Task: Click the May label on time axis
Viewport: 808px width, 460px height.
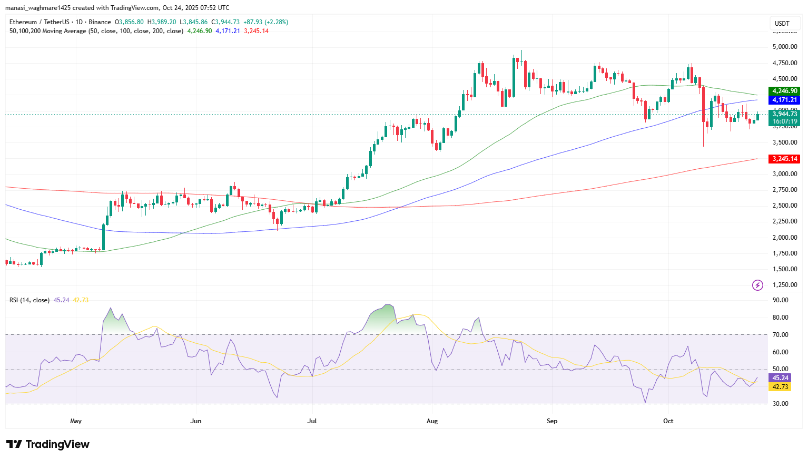Action: 76,421
